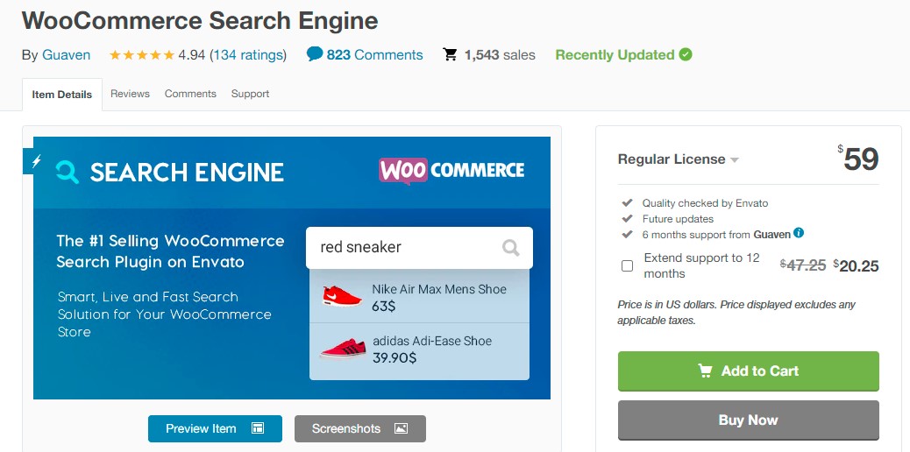This screenshot has width=910, height=452.
Task: Switch to the Reviews tab
Action: pos(130,94)
